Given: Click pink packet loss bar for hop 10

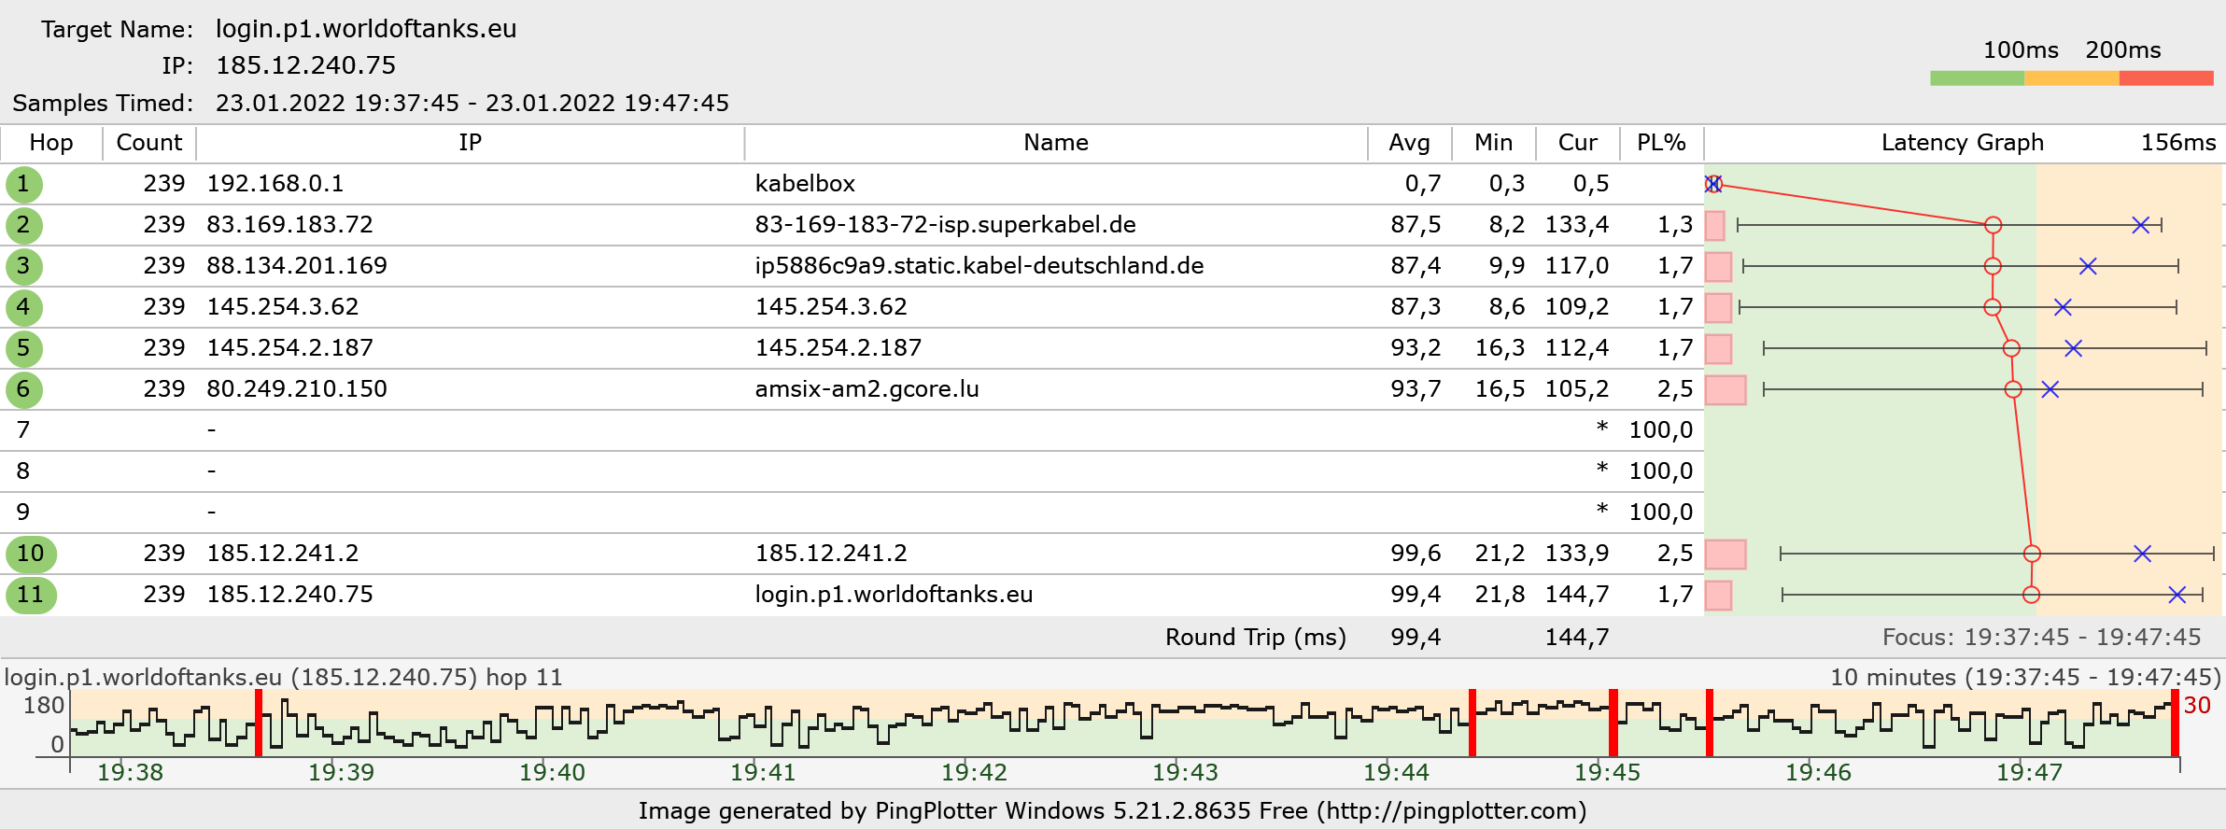Looking at the screenshot, I should 1725,554.
